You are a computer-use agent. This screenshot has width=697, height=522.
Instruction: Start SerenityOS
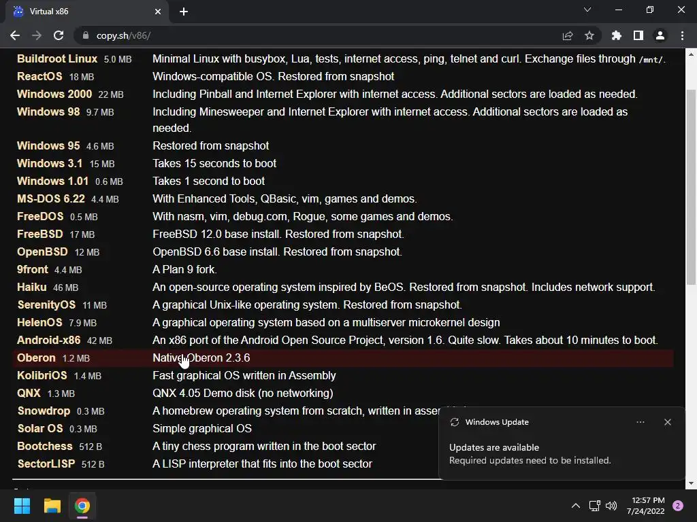point(46,305)
